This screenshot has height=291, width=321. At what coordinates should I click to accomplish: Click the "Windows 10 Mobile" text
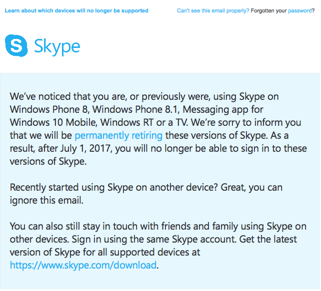point(53,122)
